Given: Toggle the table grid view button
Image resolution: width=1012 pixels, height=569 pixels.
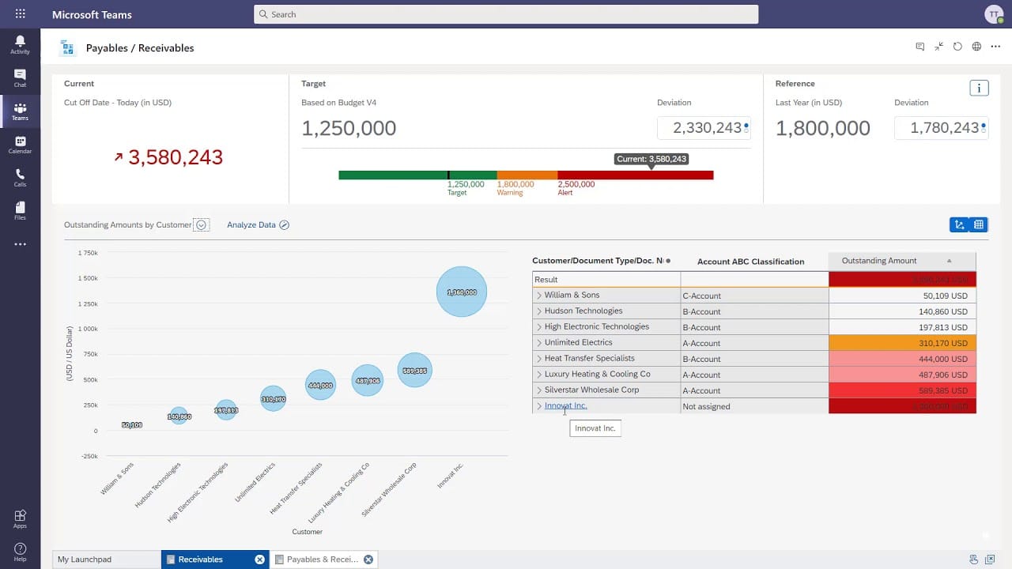Looking at the screenshot, I should coord(979,225).
